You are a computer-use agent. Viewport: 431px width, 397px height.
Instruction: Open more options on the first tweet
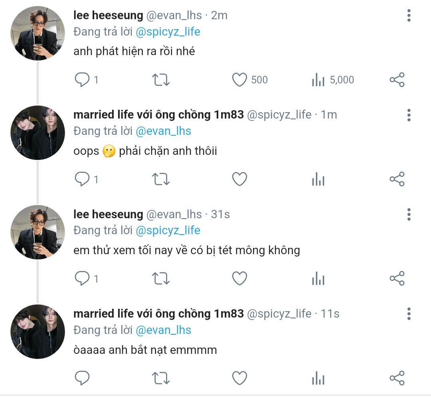pos(409,16)
